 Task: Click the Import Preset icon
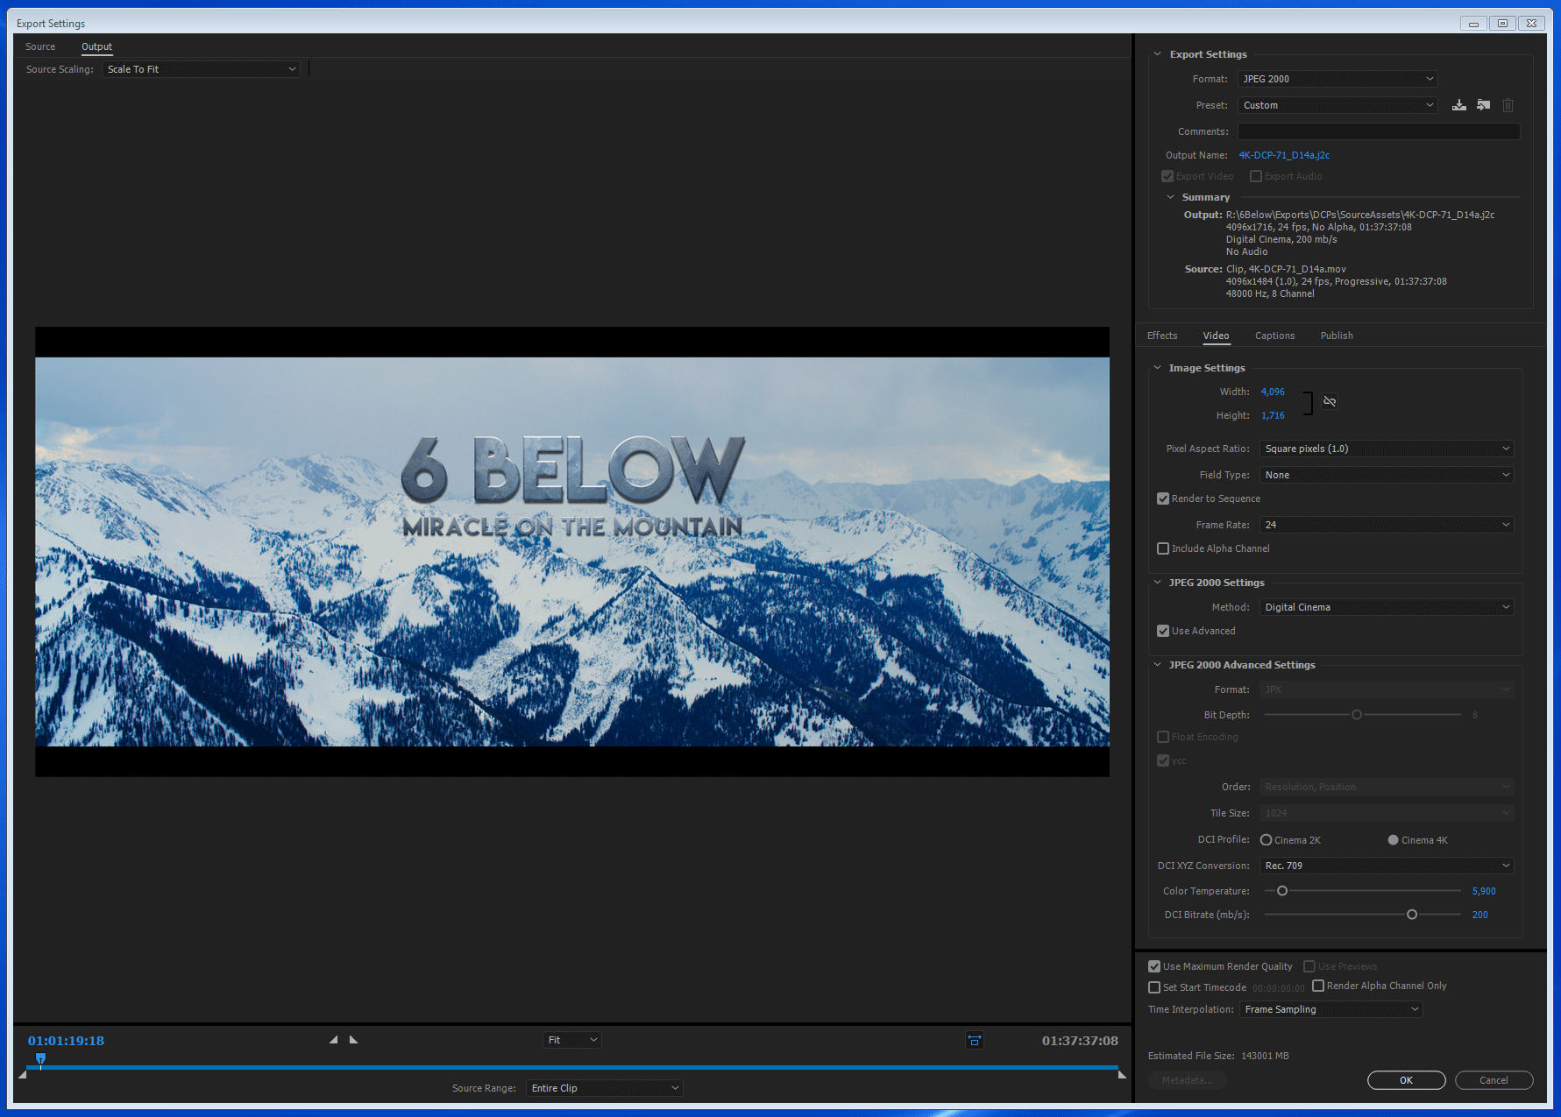[1483, 105]
